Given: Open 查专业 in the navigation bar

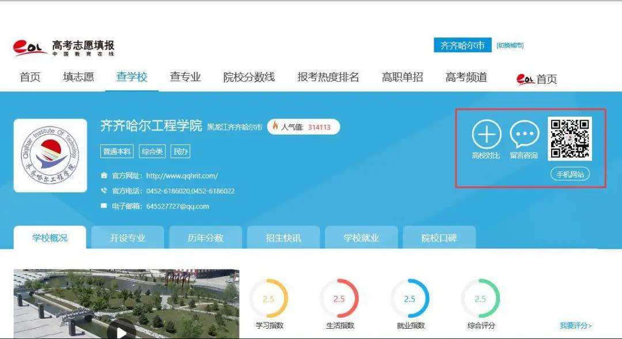Looking at the screenshot, I should [185, 77].
